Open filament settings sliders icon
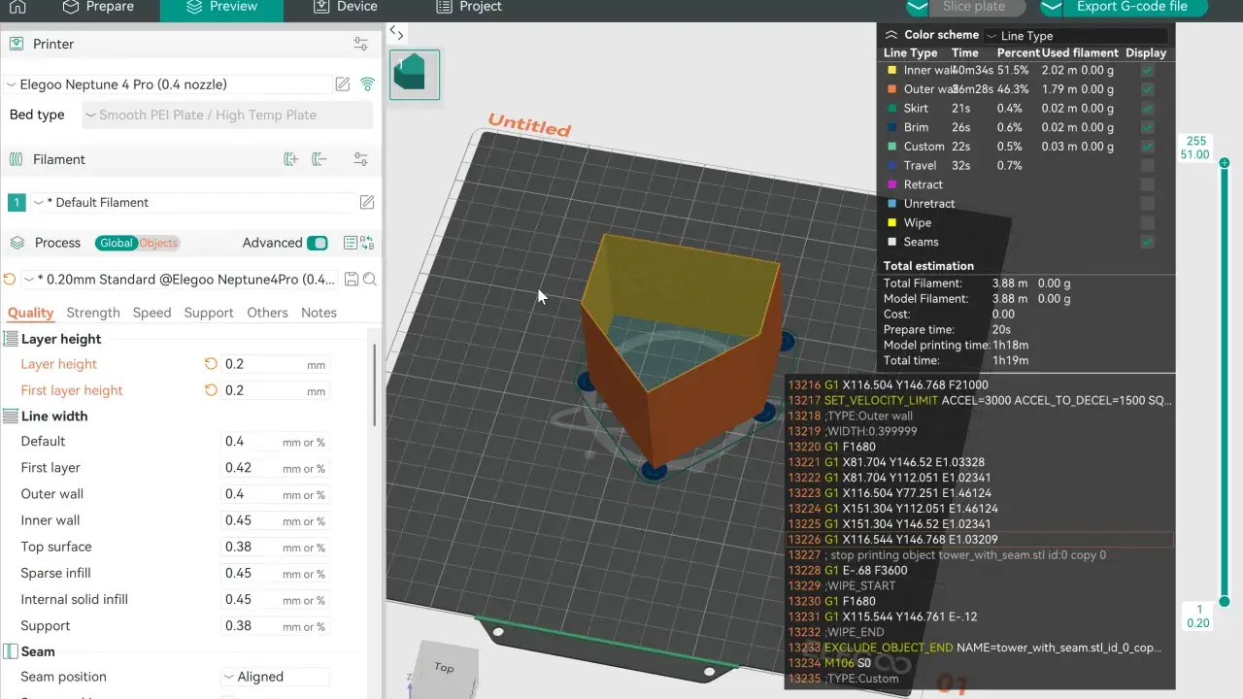 point(361,159)
